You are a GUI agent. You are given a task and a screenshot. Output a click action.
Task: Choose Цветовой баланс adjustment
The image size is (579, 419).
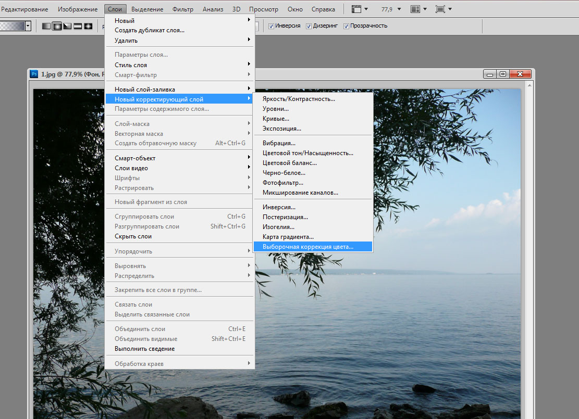(313, 163)
